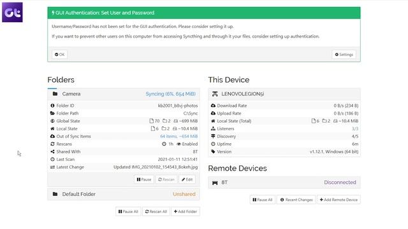Click the Shared With share icon

tap(52, 151)
